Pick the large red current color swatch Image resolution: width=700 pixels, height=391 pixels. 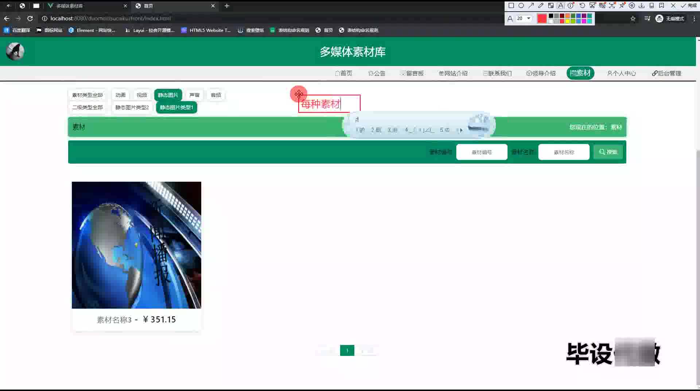[542, 18]
